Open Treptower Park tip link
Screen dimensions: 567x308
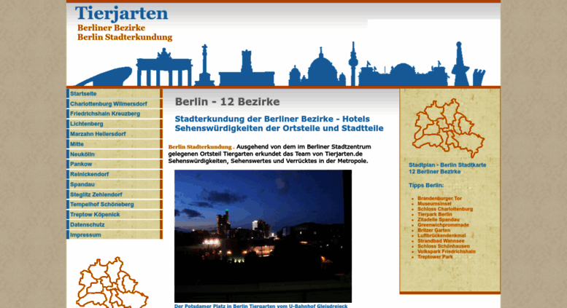pyautogui.click(x=436, y=257)
